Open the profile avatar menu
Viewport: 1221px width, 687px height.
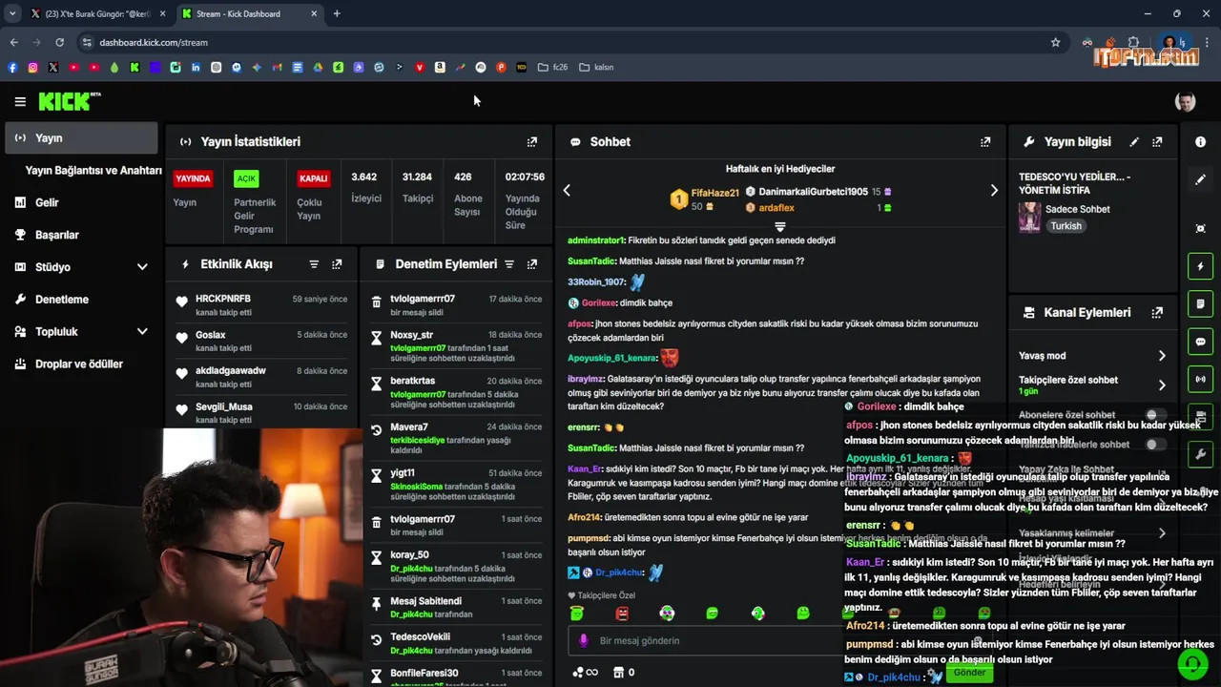tap(1185, 102)
